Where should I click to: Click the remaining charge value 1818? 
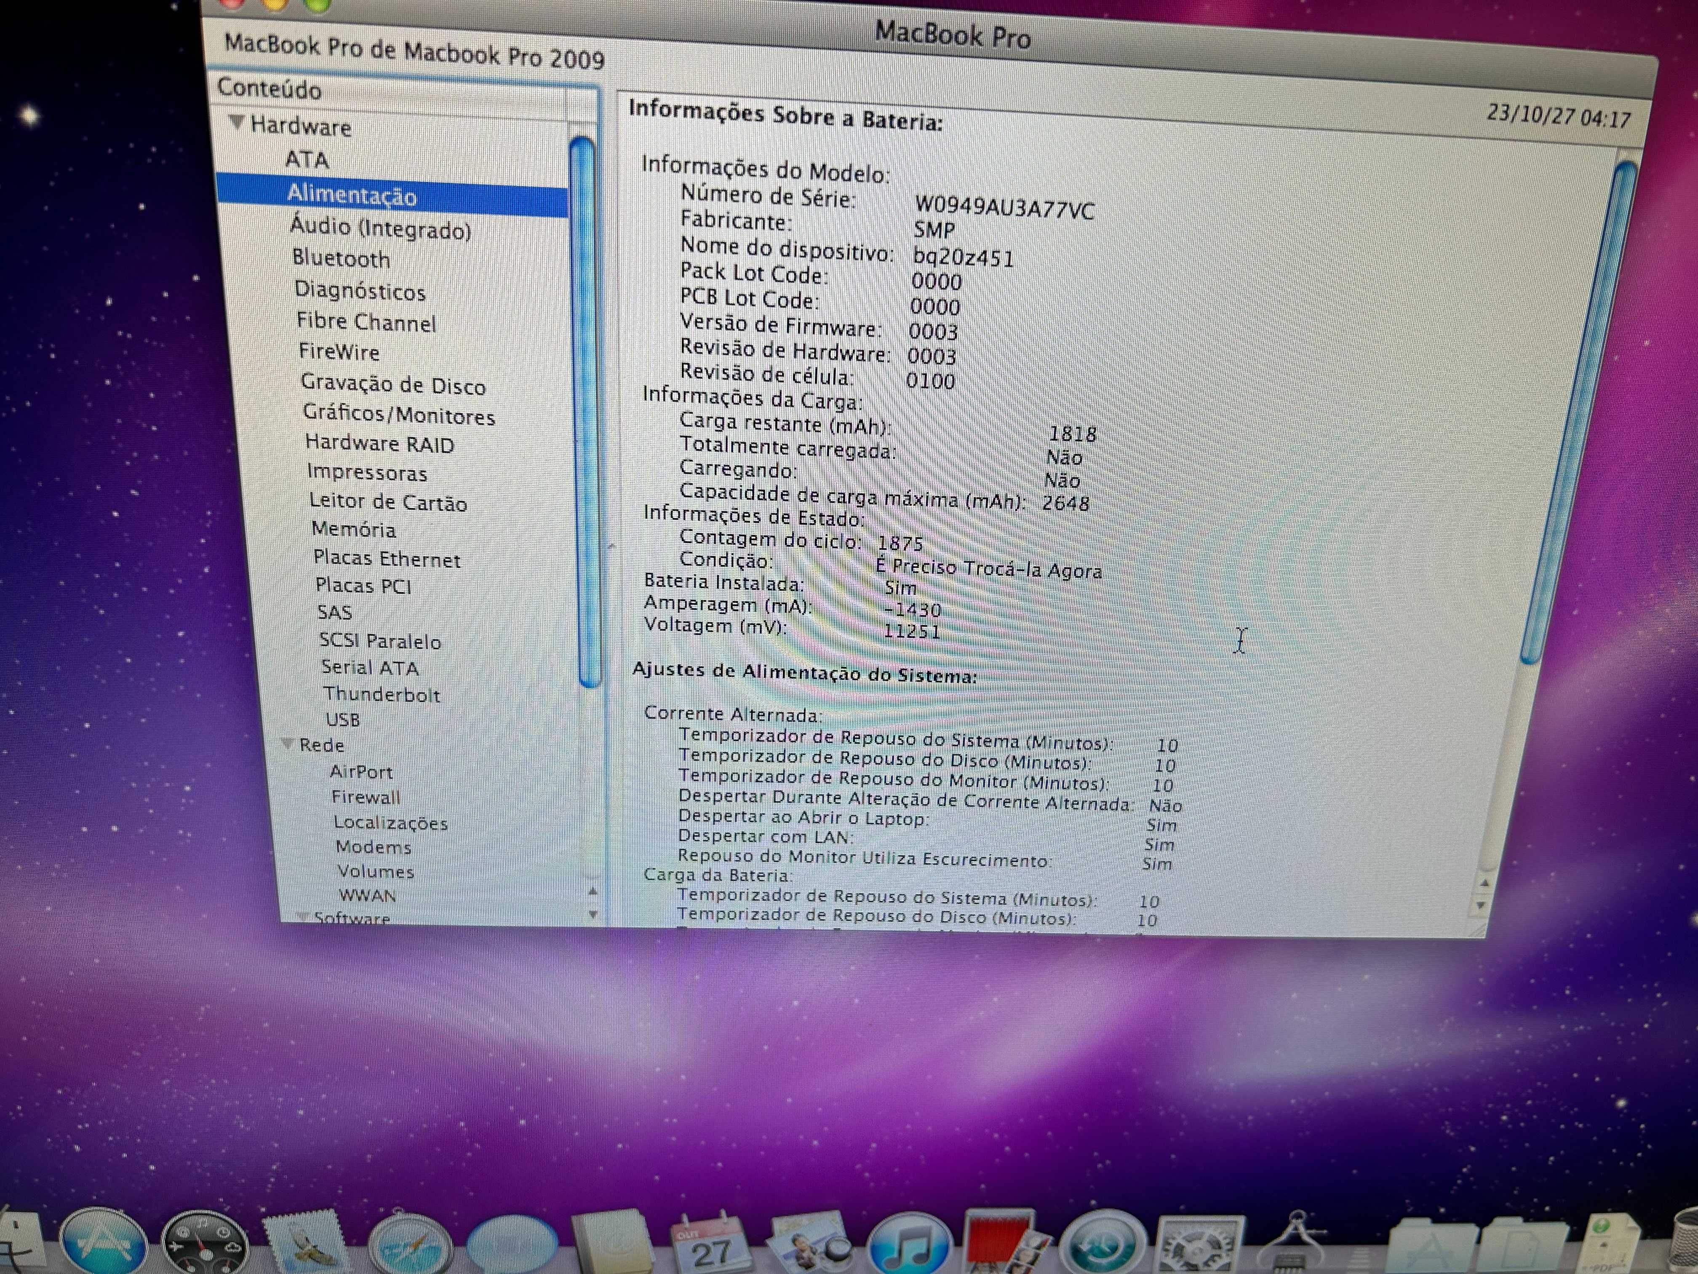coord(1072,434)
